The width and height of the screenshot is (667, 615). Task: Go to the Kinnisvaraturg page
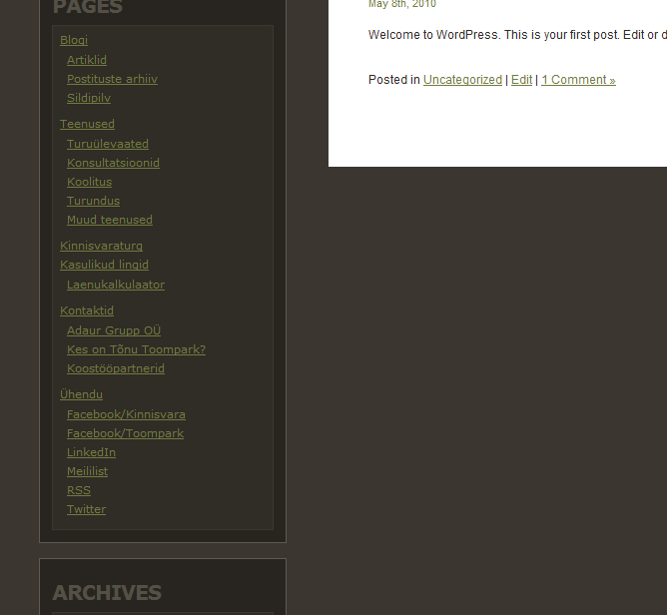tap(101, 246)
